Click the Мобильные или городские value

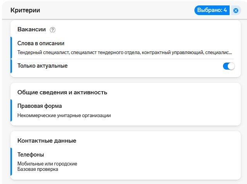[47, 164]
